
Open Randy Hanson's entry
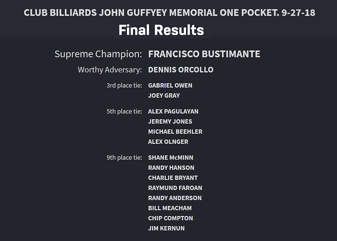[x=171, y=168]
